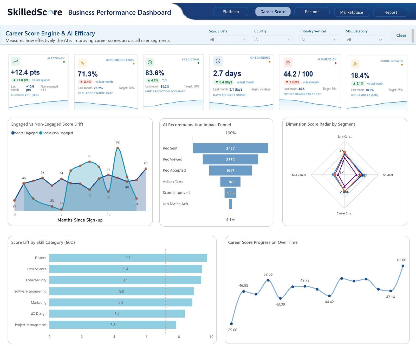This screenshot has height=358, width=416.
Task: Click the Engaged vs Non-Engaged Score Drift title
Action: coord(47,124)
